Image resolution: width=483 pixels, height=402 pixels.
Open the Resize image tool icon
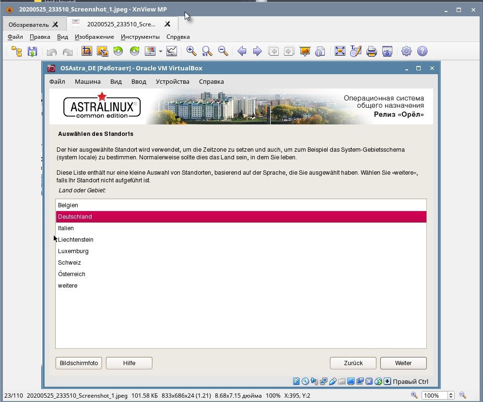coord(102,51)
